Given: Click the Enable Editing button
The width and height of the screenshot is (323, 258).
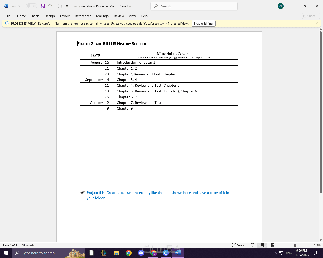Looking at the screenshot, I should (203, 24).
